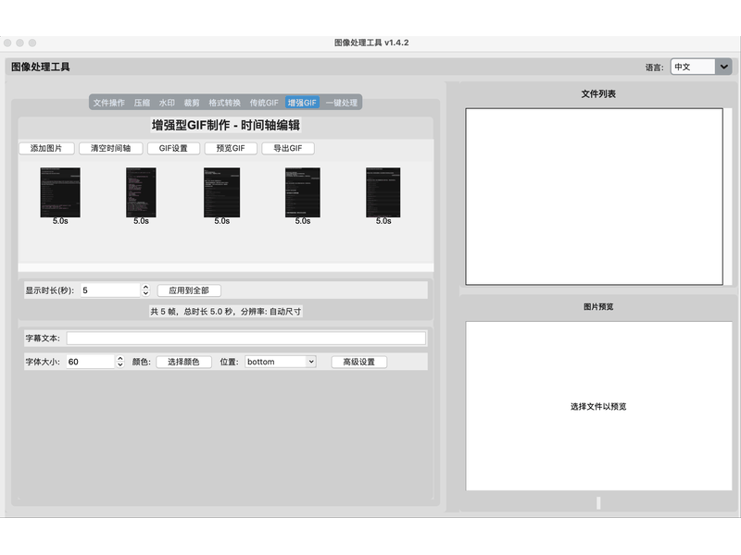Screen dimensions: 741x555
Task: Click 清空时间轴 to clear timeline
Action: (110, 148)
